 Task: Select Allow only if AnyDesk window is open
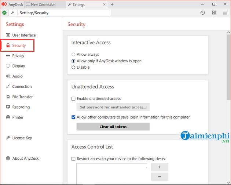[x=73, y=61]
